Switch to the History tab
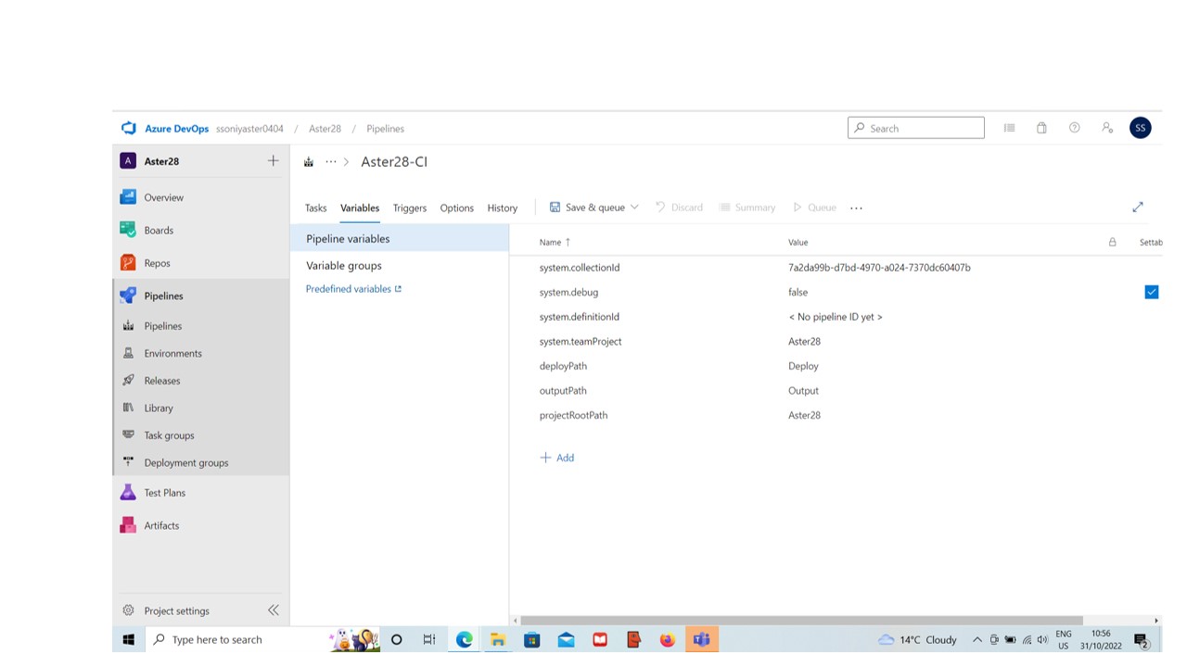Viewport: 1187px width, 667px height. [x=502, y=208]
